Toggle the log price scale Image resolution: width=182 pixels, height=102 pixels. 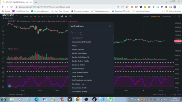click(x=174, y=94)
